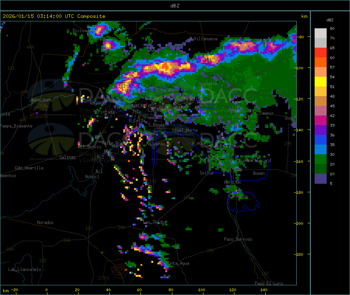Click the slate 5-10 dBZ legend swatch
Viewport: 350px width, 295px height.
(320, 179)
